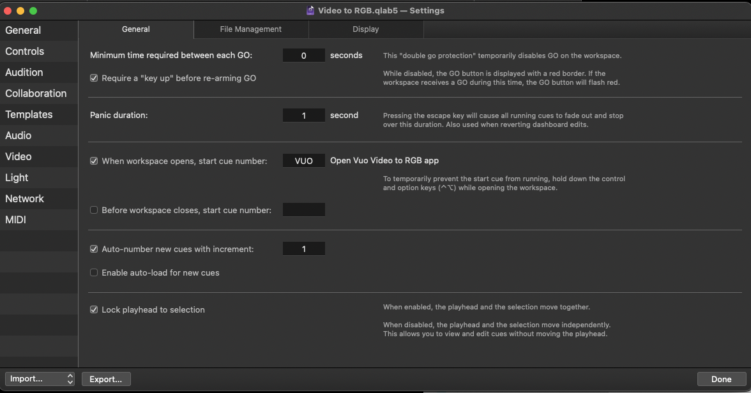The height and width of the screenshot is (393, 751).
Task: Click Done to close settings
Action: 720,379
